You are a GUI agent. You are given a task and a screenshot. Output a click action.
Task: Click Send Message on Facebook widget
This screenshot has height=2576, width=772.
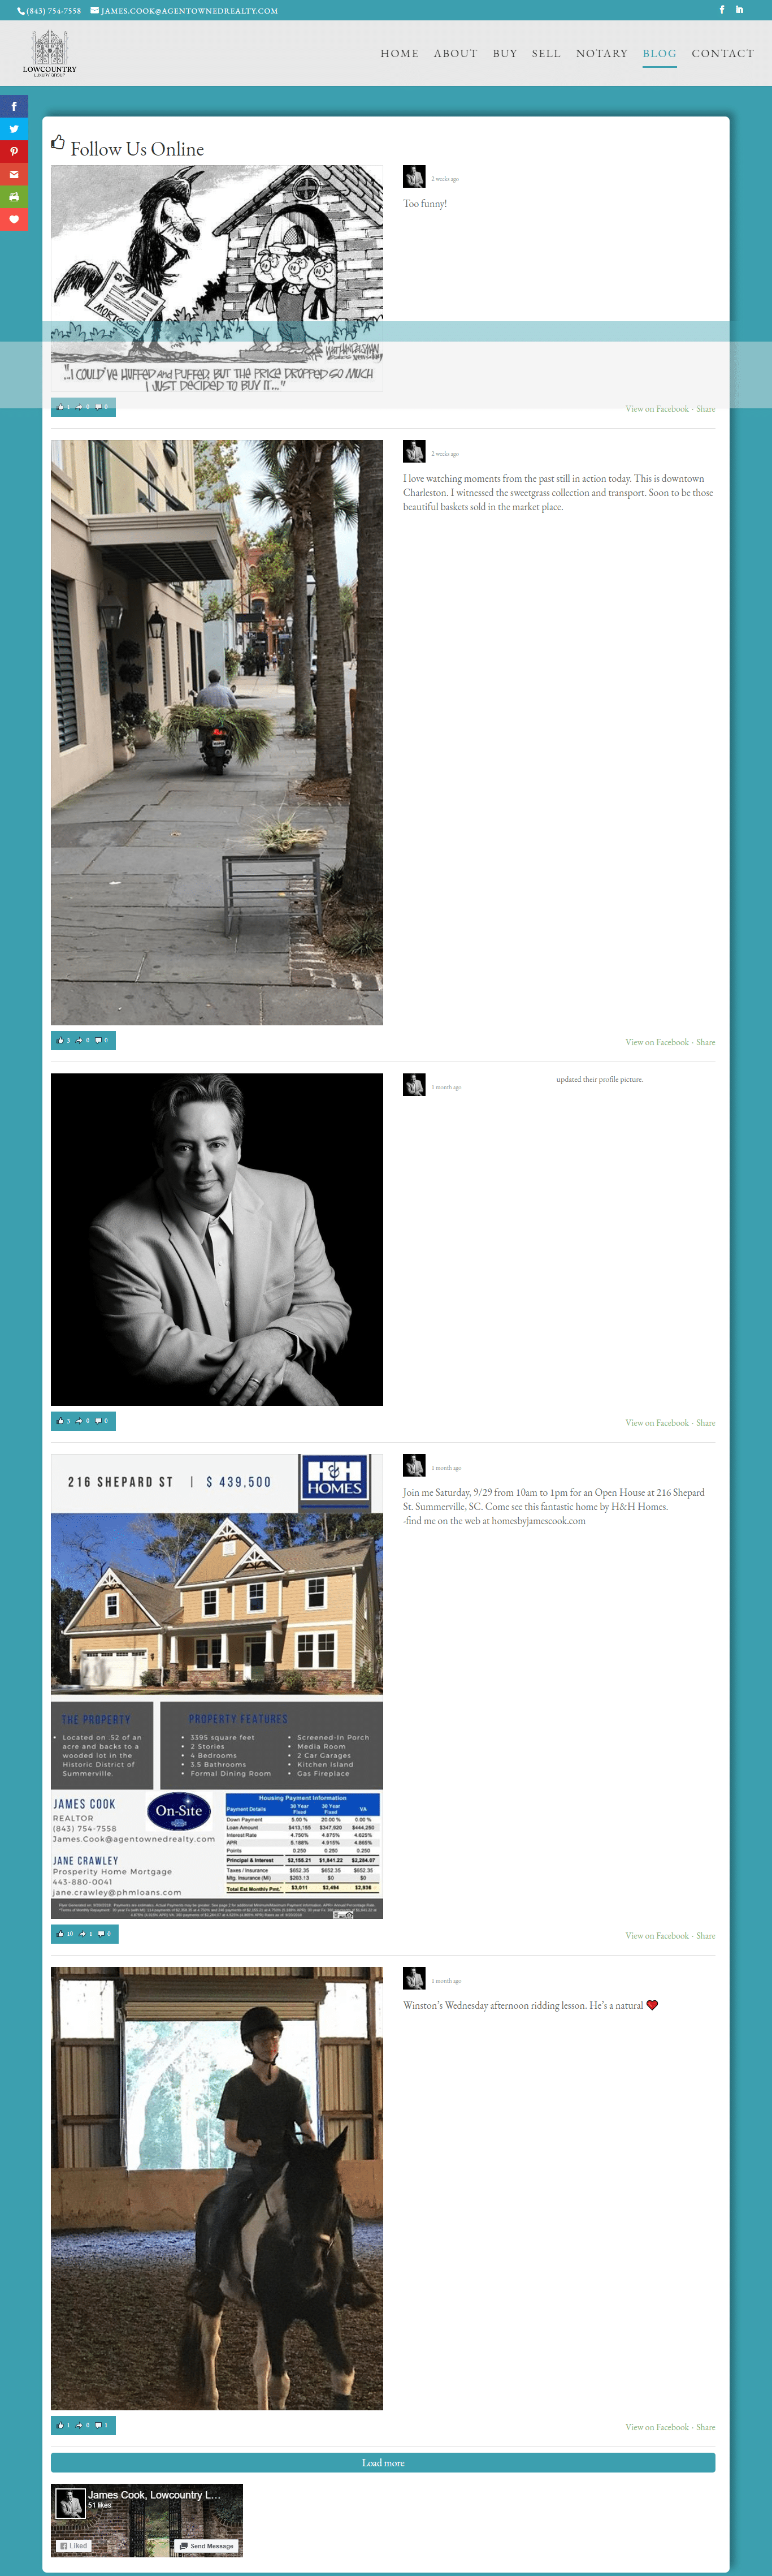click(x=207, y=2545)
